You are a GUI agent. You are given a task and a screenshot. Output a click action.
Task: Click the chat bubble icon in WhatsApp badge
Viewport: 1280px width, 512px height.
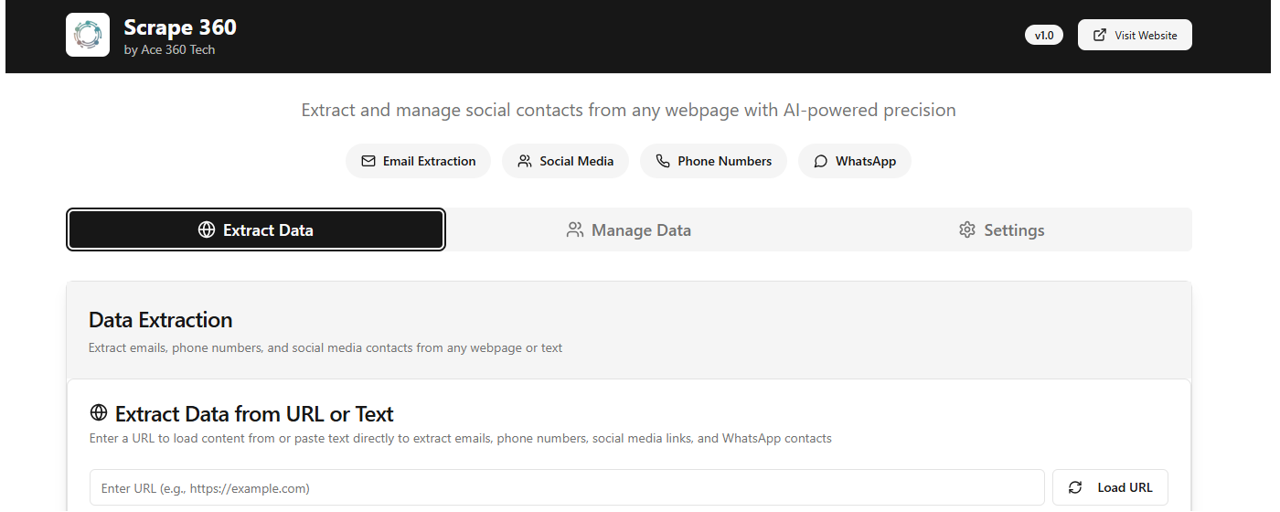[821, 161]
